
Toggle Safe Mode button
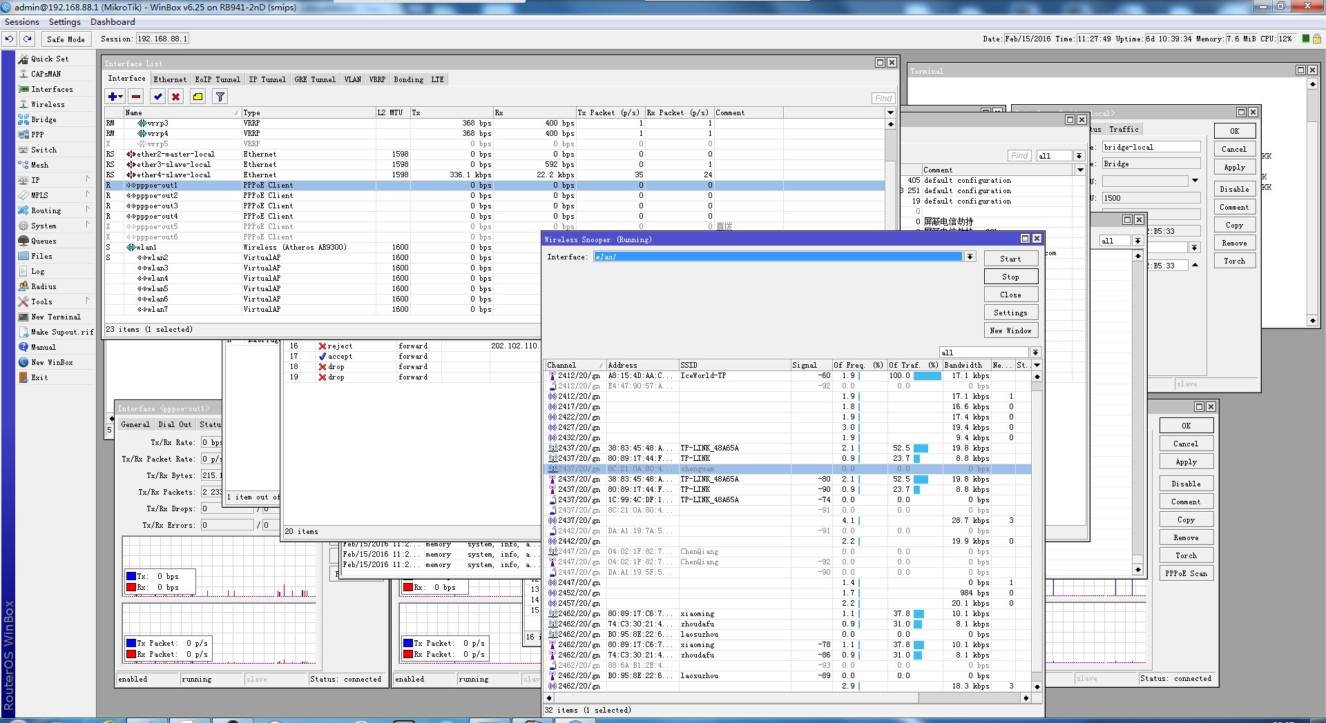point(66,39)
